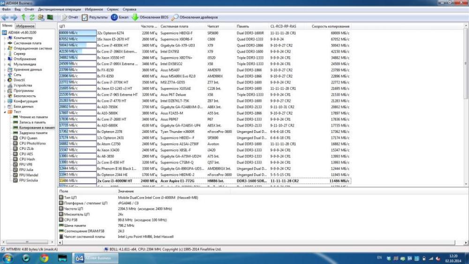Viewport: 469px width, 264px height.
Task: Select FPU Mandel benchmark icon
Action: [x=15, y=175]
